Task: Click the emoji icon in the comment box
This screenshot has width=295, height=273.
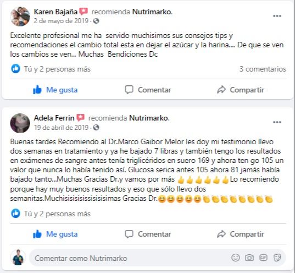Action: coord(236,258)
